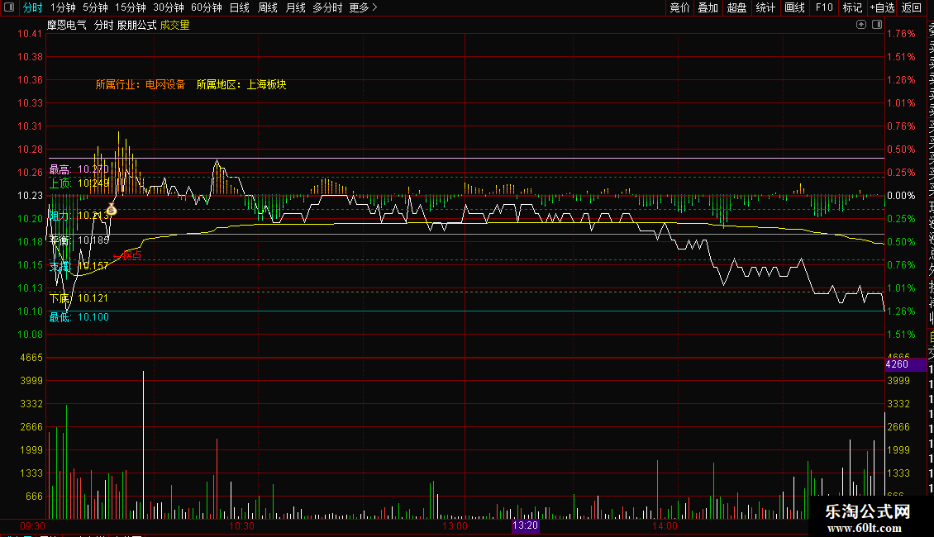Click the 13:20 time axis marker

(x=526, y=525)
